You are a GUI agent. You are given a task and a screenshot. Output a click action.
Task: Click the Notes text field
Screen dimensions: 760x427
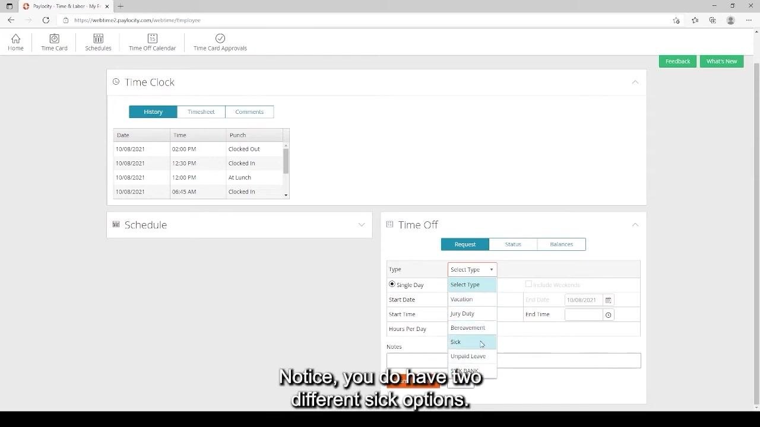(514, 361)
